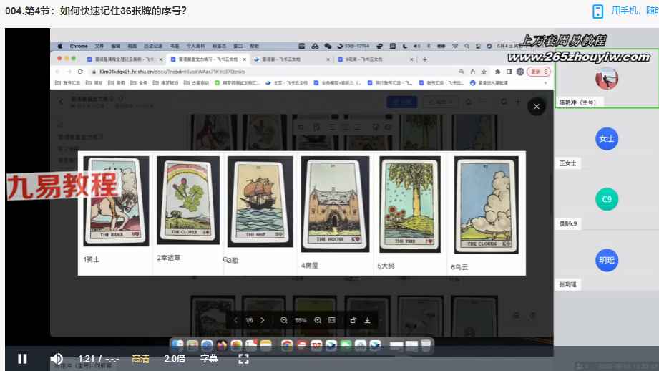Zoom out in the image viewer
Image resolution: width=659 pixels, height=371 pixels.
(x=284, y=320)
